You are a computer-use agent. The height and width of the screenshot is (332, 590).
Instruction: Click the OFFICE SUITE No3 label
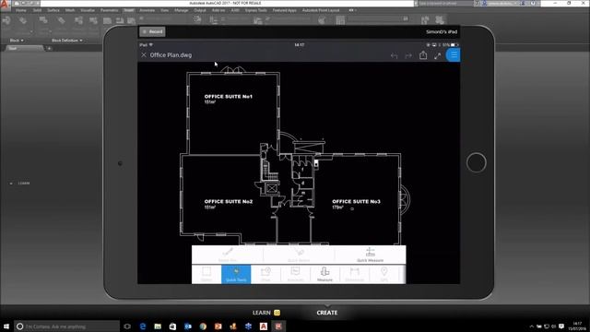[x=357, y=201]
